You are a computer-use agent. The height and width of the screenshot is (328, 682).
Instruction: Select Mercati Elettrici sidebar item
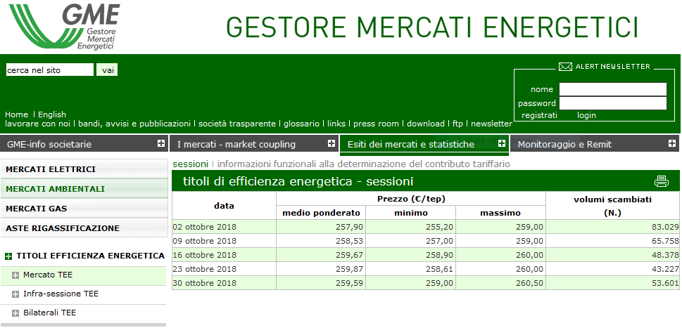84,169
